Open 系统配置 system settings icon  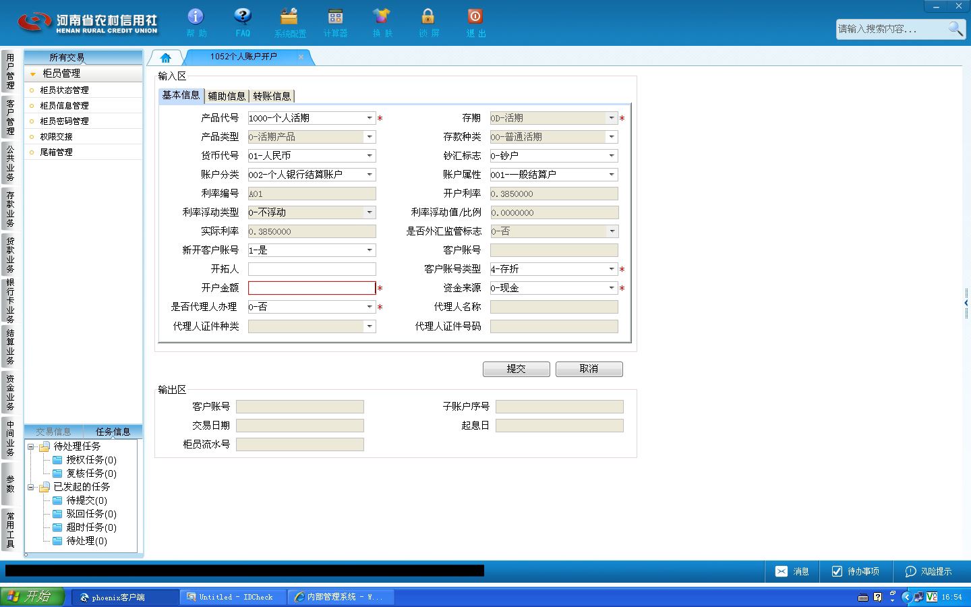coord(289,22)
